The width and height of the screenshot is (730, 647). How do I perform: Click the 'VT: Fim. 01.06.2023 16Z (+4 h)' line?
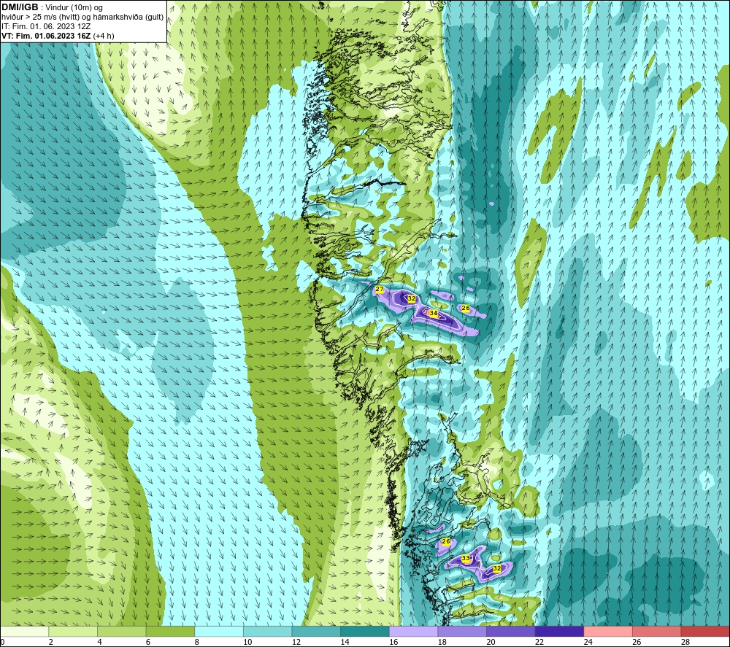pos(58,36)
